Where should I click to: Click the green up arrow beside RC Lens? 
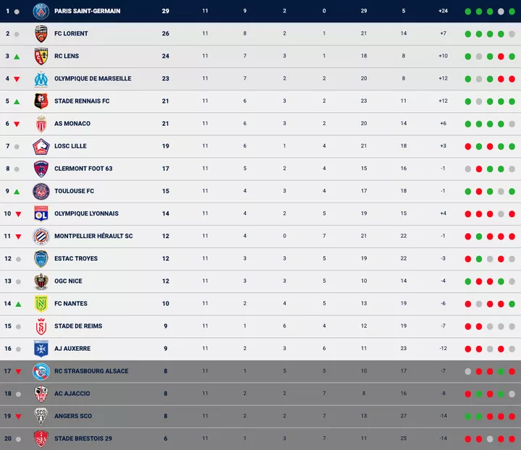(x=17, y=56)
